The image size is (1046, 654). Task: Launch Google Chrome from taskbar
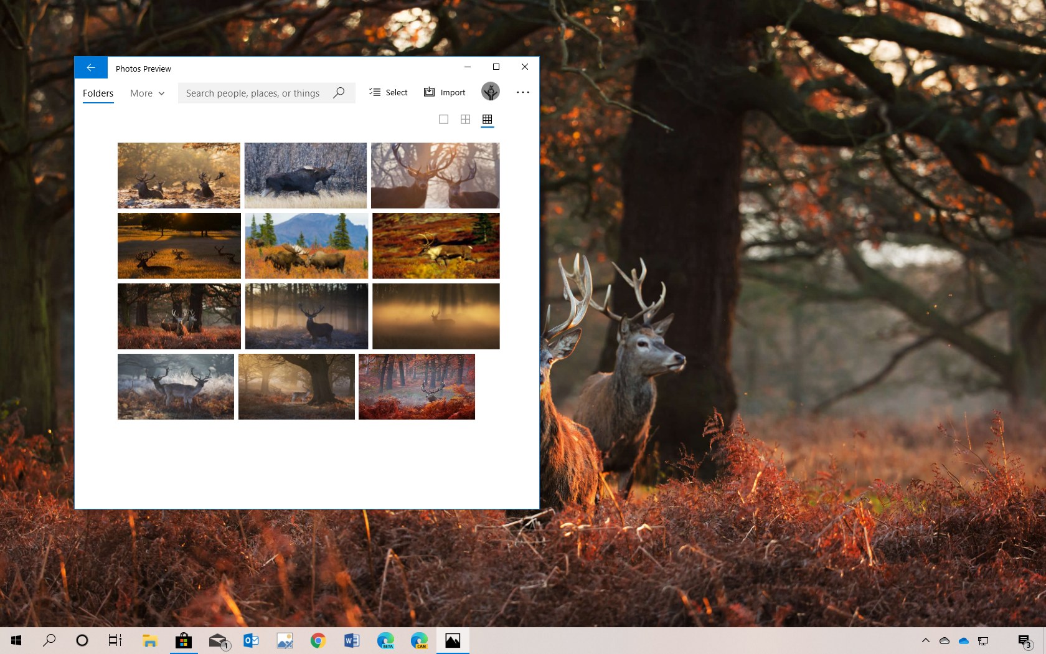pos(318,640)
